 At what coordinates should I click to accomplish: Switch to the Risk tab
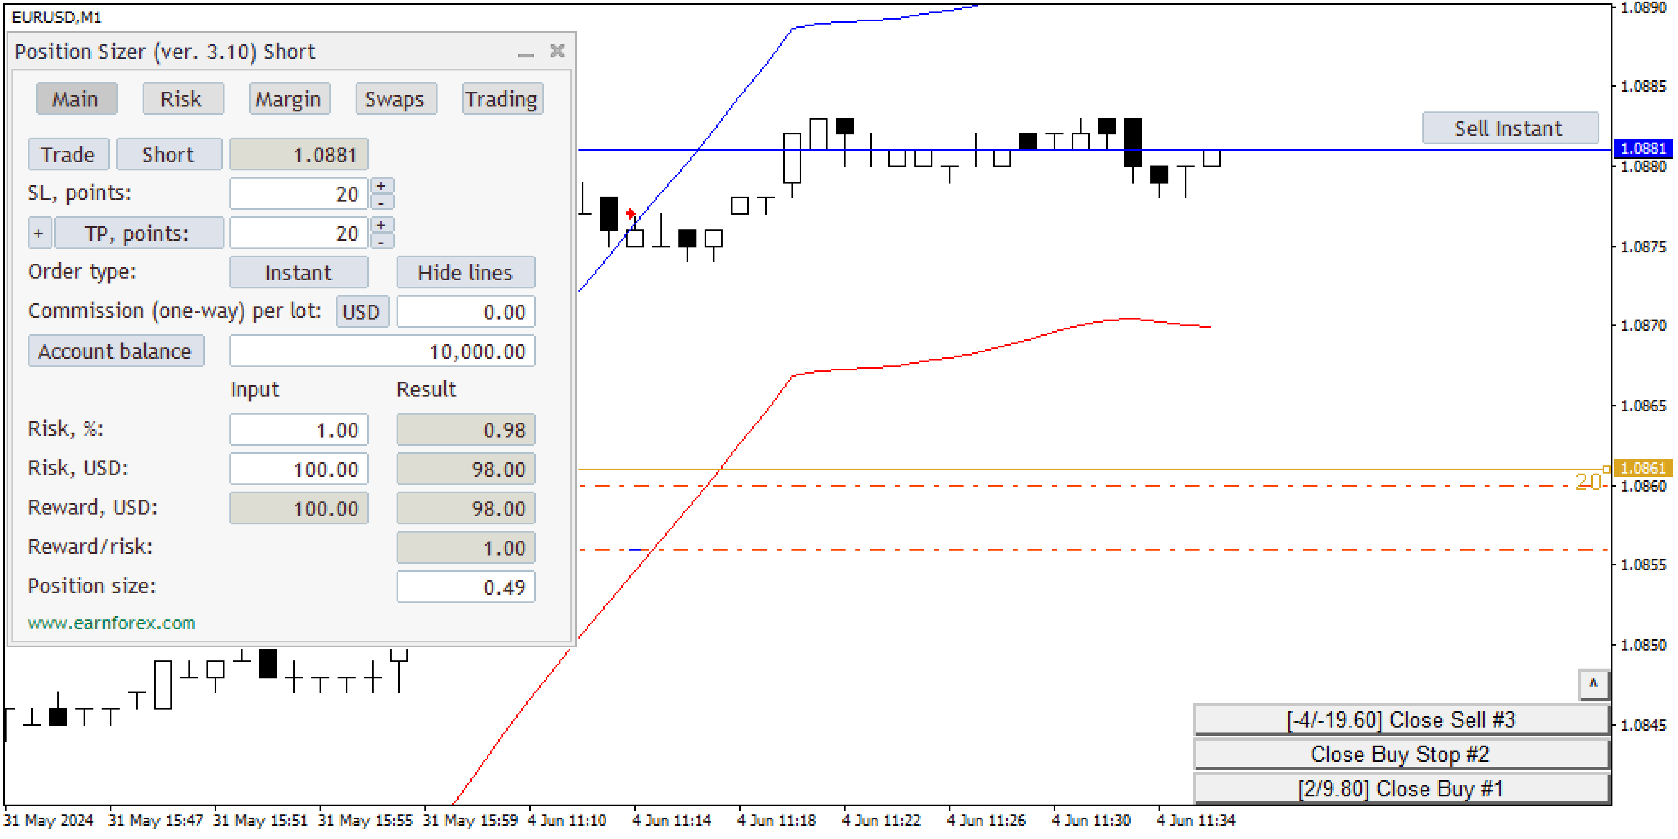coord(182,99)
